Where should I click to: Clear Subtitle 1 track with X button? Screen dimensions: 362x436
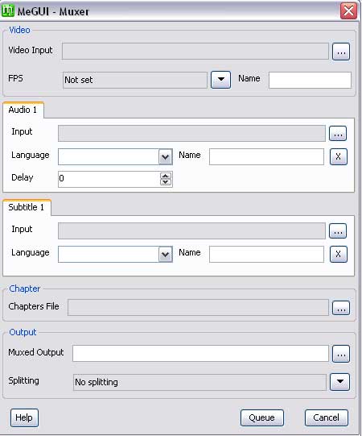point(338,254)
